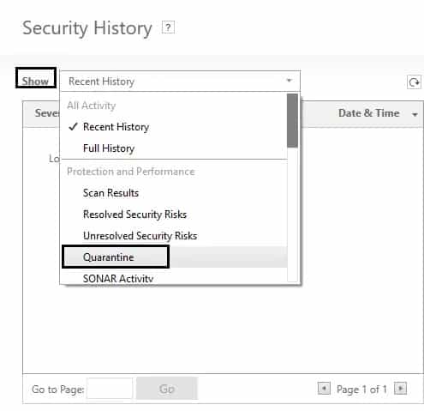This screenshot has width=424, height=411.
Task: Sort by Date & Time arrow
Action: pos(415,114)
